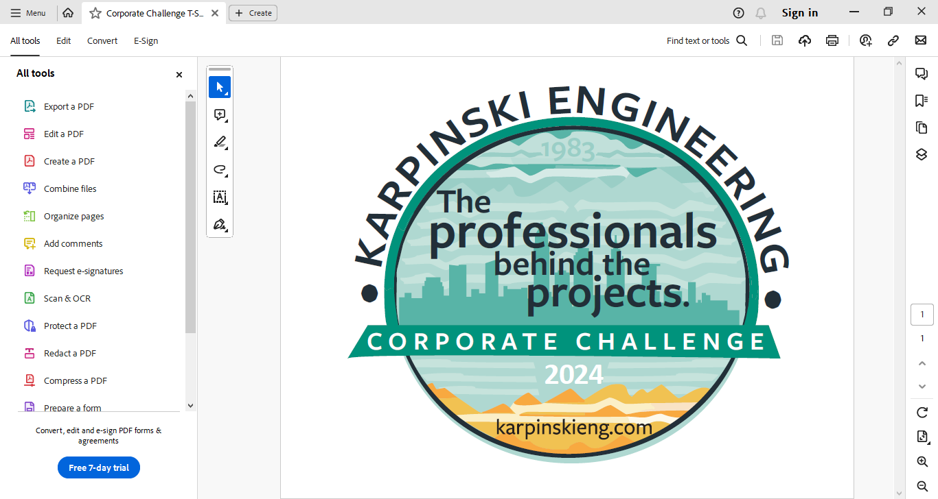Print the current document
This screenshot has width=938, height=499.
832,40
